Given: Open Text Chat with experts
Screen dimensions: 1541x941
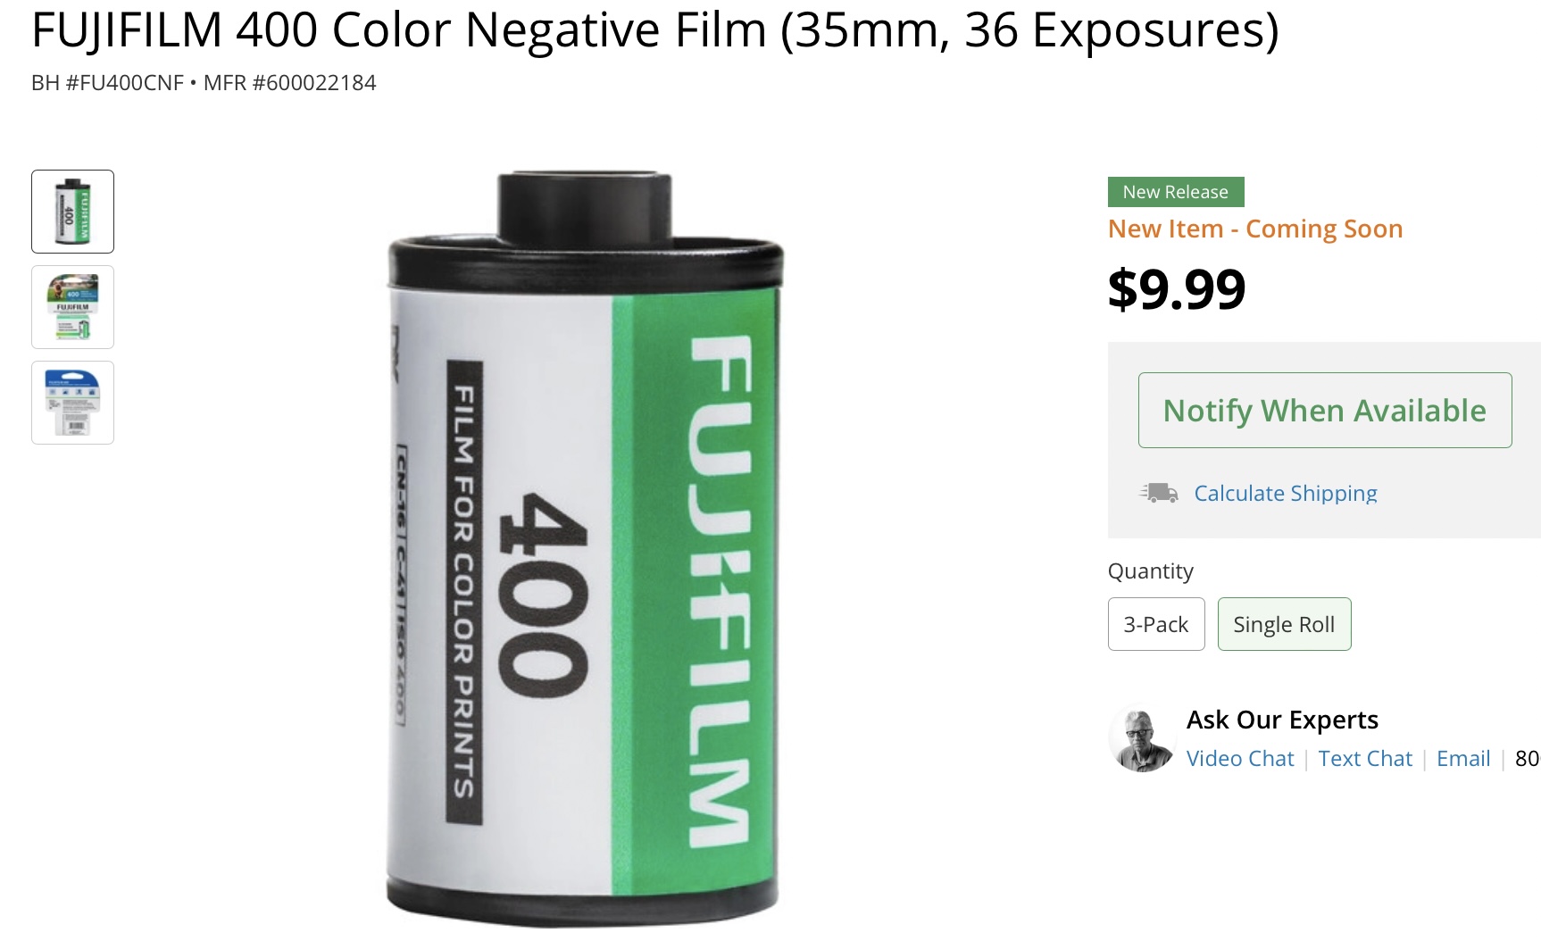Looking at the screenshot, I should click(x=1365, y=758).
